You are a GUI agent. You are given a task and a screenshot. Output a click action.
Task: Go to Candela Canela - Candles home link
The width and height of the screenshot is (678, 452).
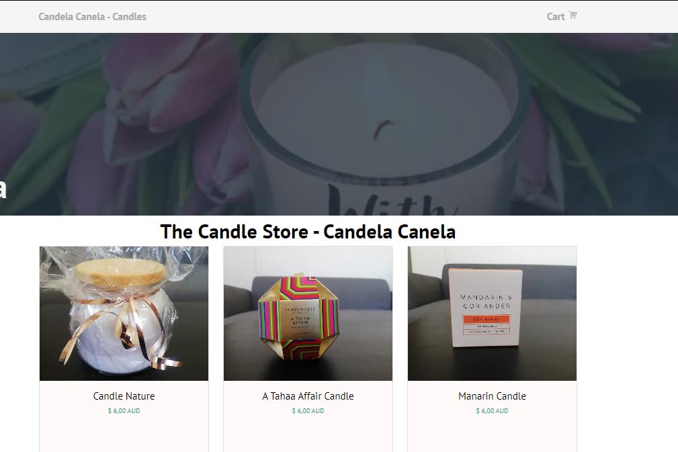[x=93, y=16]
